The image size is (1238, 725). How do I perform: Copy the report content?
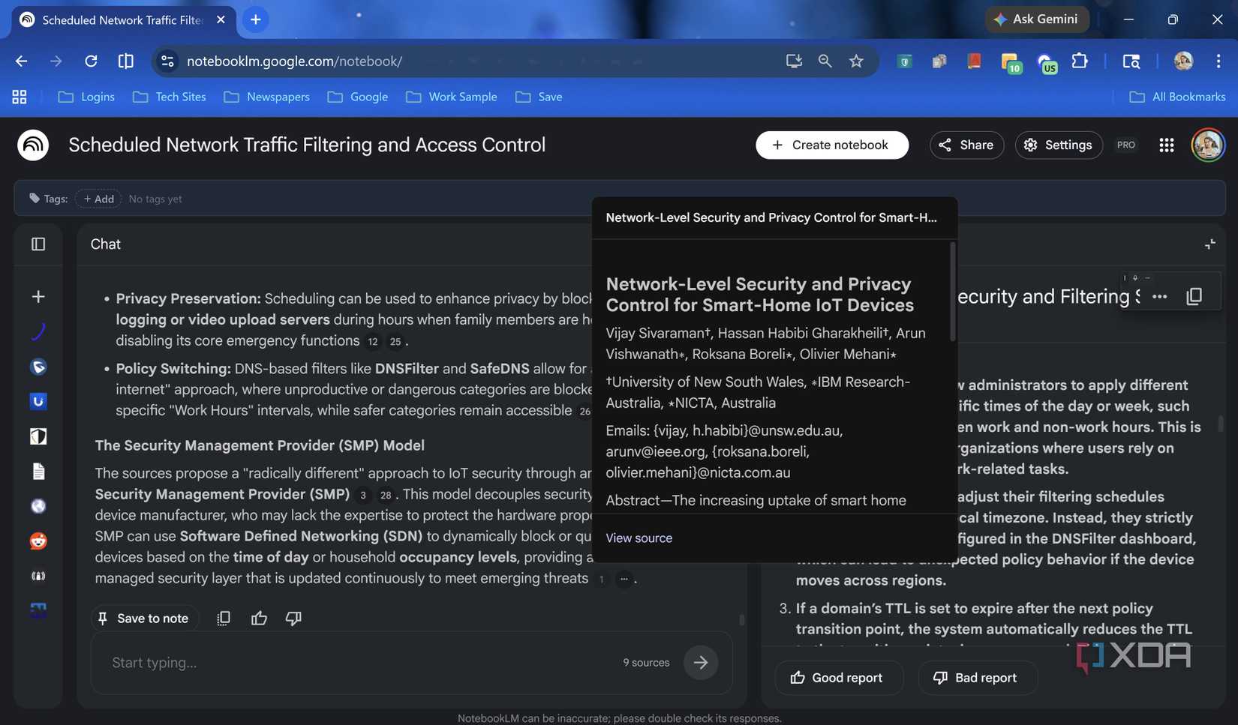pos(1194,297)
